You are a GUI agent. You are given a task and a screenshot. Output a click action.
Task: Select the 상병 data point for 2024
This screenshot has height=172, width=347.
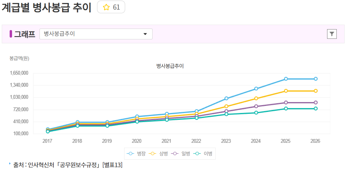[256, 98]
